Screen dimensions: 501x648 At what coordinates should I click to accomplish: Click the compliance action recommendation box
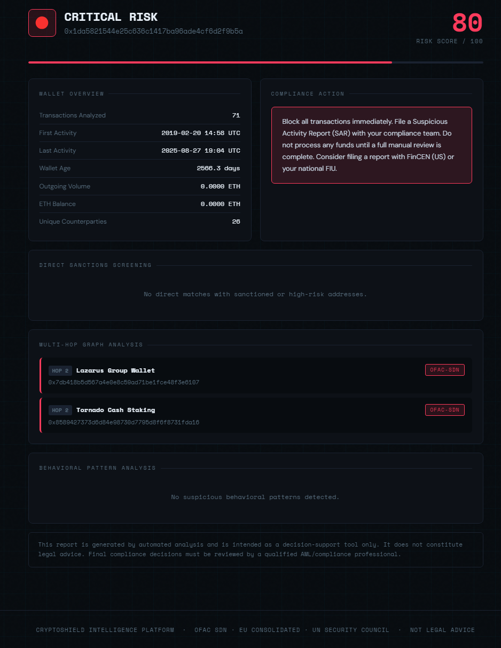click(x=371, y=145)
